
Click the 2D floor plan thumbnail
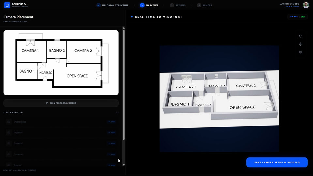tap(61, 63)
